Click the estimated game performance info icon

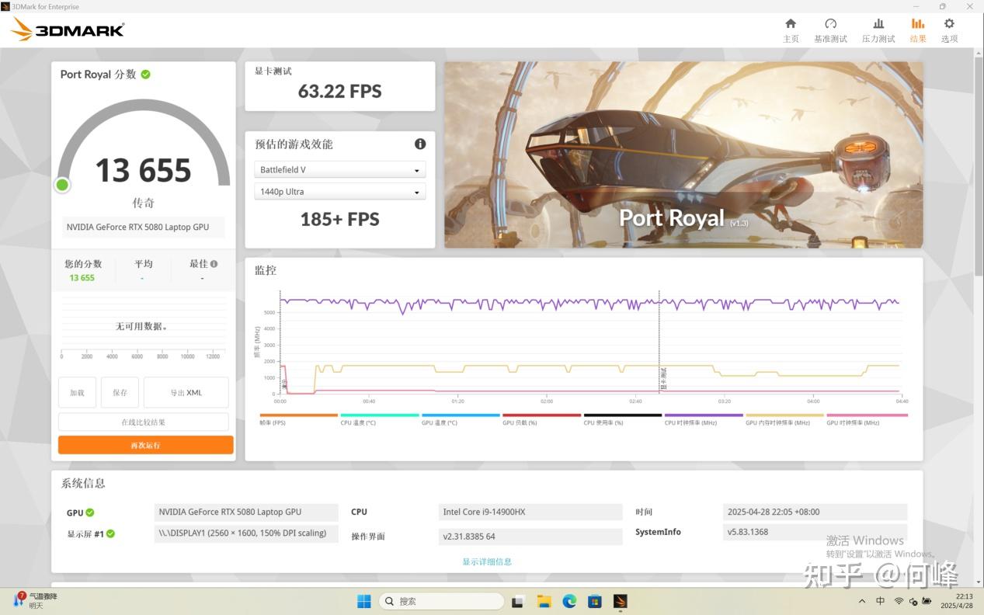pyautogui.click(x=420, y=144)
